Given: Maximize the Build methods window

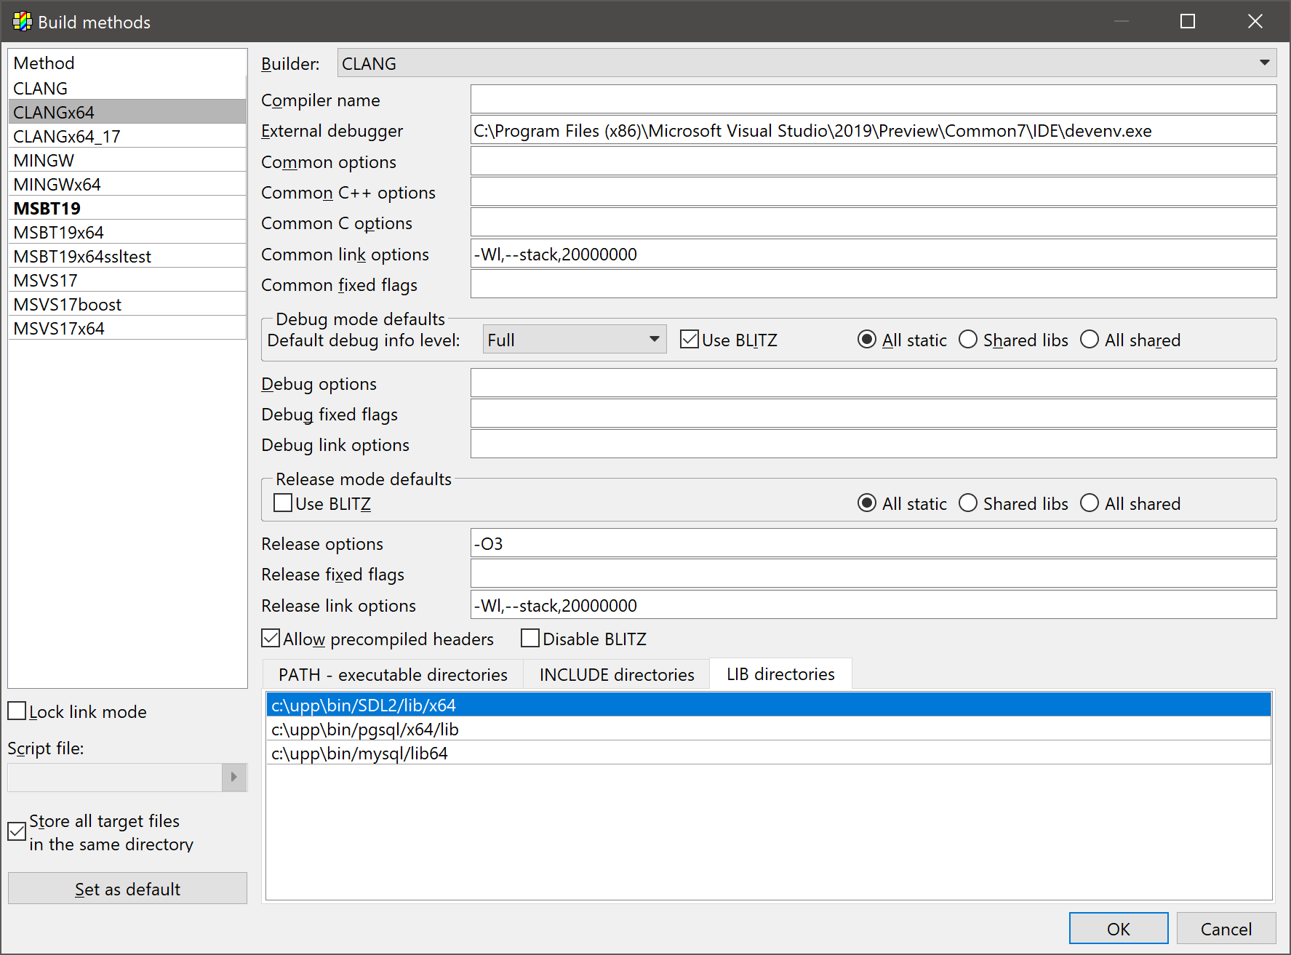Looking at the screenshot, I should (x=1187, y=22).
